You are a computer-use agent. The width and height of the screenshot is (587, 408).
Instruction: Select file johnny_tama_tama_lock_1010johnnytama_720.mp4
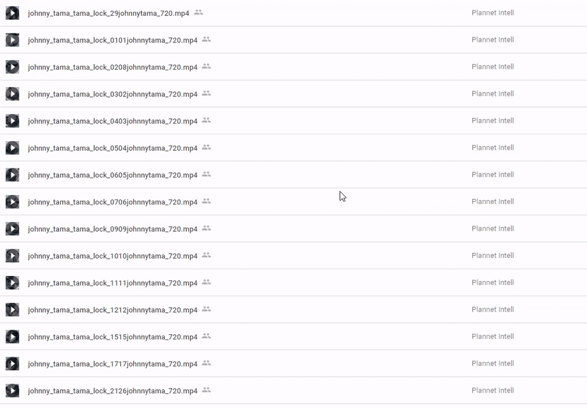[x=112, y=256]
